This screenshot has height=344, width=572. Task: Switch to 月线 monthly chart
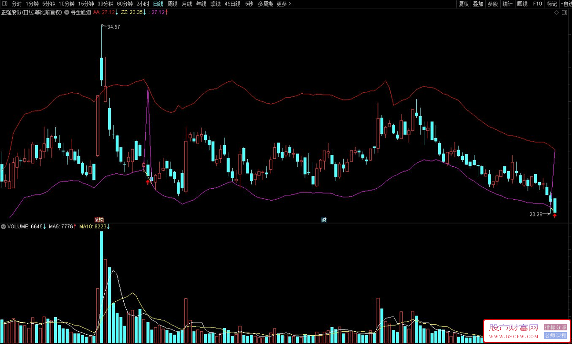click(x=187, y=4)
